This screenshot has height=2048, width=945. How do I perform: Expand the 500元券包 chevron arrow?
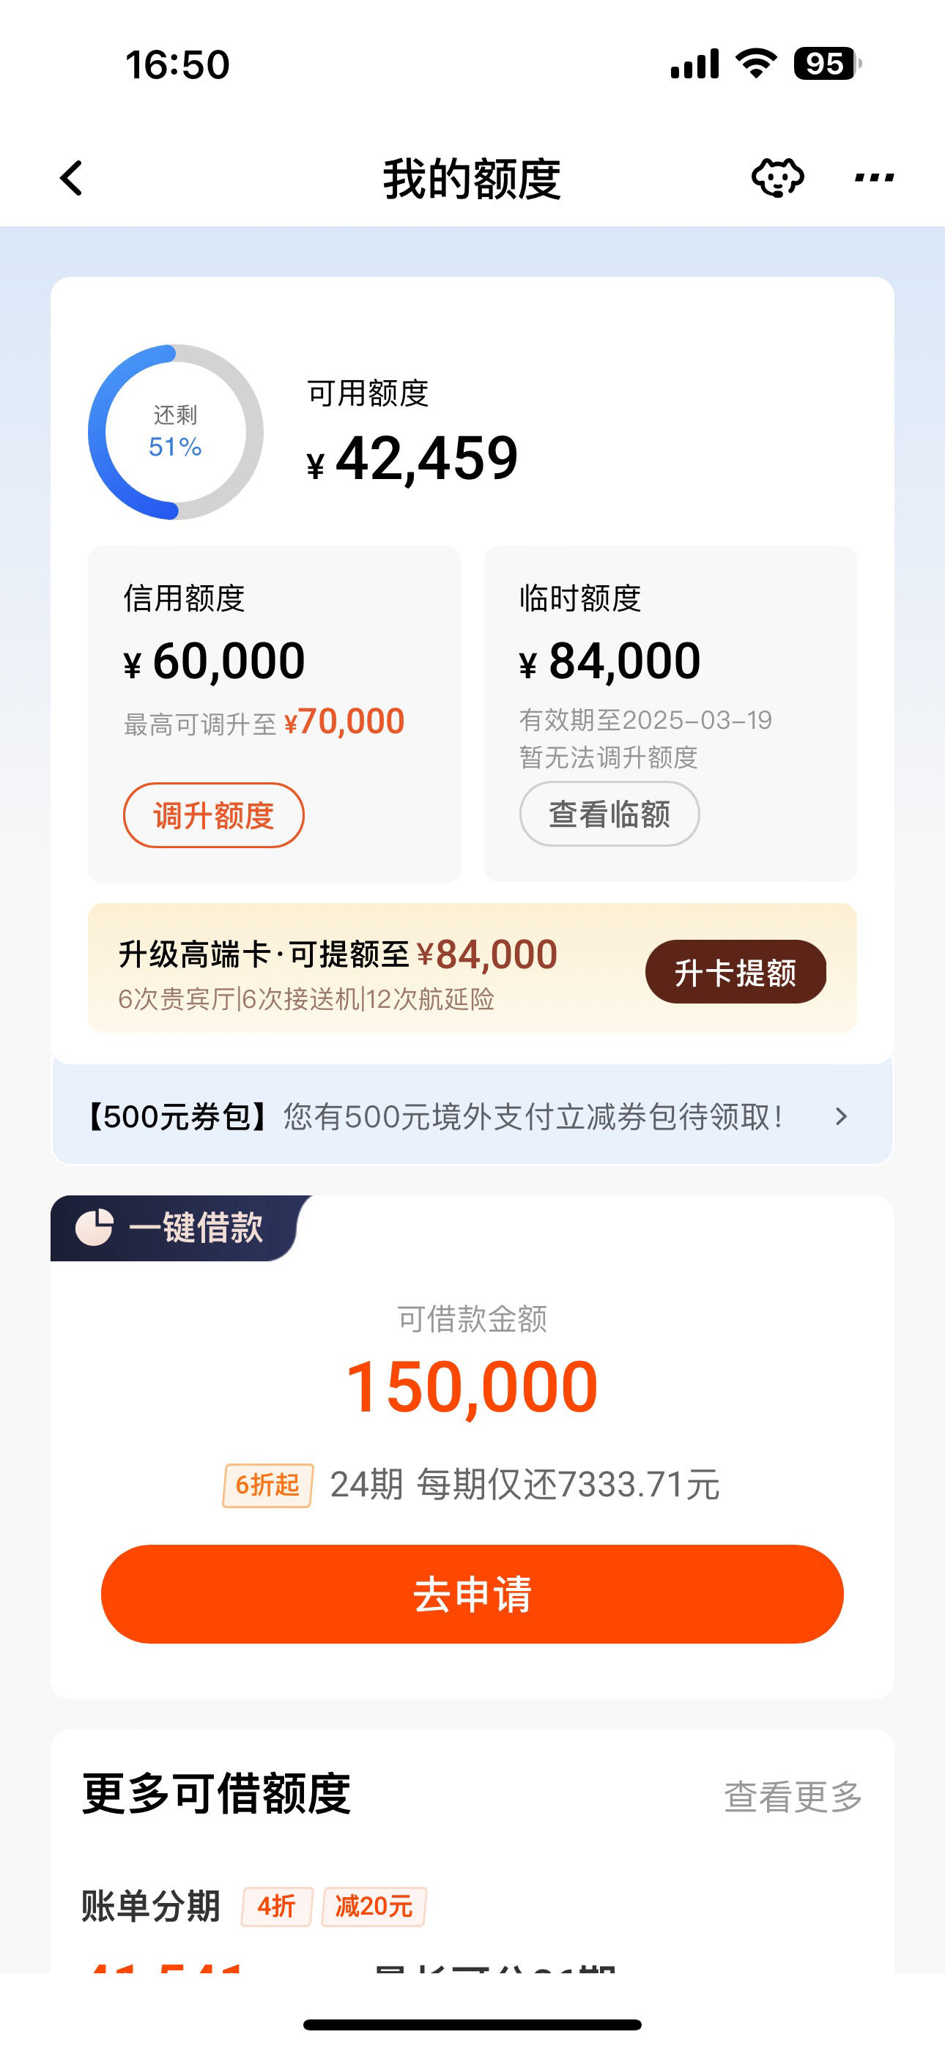tap(842, 1116)
